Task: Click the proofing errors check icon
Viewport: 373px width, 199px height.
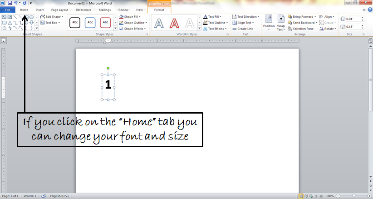Action: coord(43,196)
